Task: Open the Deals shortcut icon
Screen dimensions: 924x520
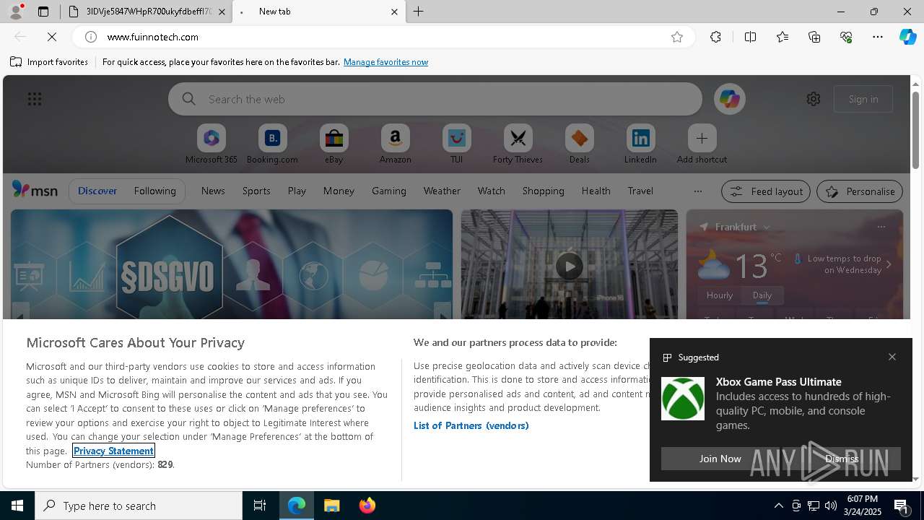Action: point(579,138)
